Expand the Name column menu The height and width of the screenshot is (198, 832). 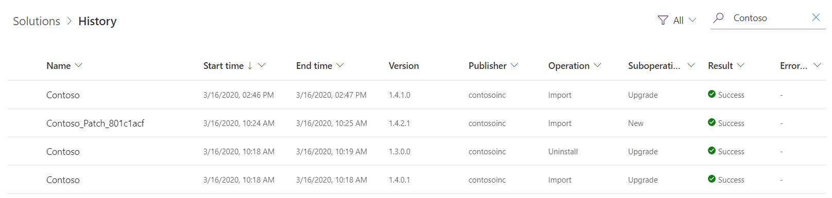pos(78,65)
